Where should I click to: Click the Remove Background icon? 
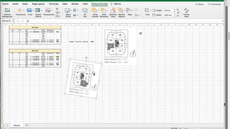pyautogui.click(x=7, y=10)
